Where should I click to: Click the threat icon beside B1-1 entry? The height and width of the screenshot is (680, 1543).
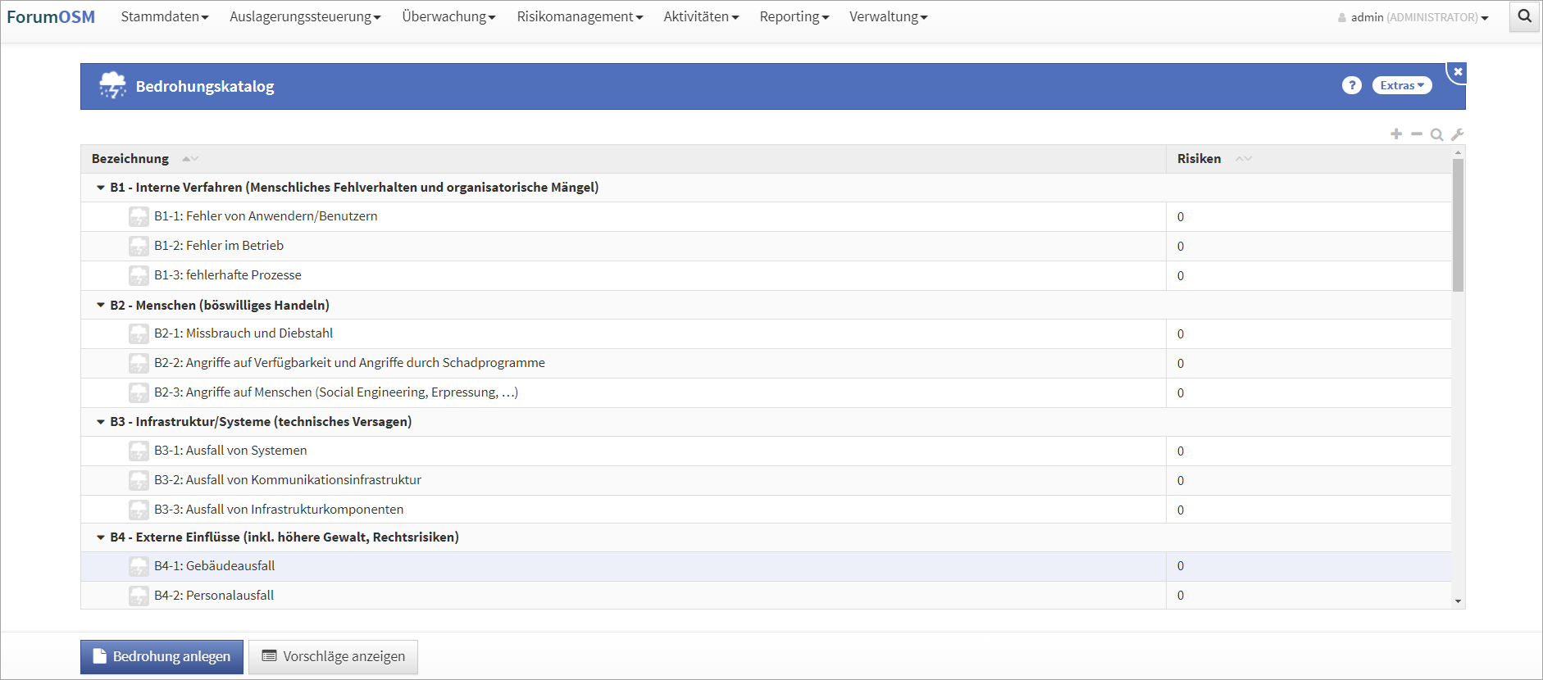pyautogui.click(x=139, y=217)
